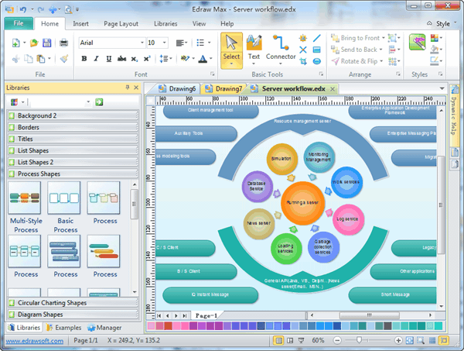Click the zoom out minus button
This screenshot has height=351, width=464.
(336, 340)
